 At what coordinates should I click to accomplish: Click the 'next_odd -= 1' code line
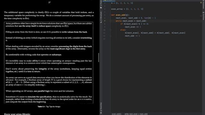[x=132, y=36]
